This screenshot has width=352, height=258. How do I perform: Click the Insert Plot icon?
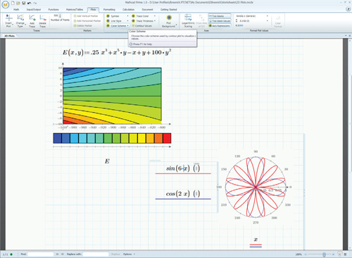click(x=8, y=20)
